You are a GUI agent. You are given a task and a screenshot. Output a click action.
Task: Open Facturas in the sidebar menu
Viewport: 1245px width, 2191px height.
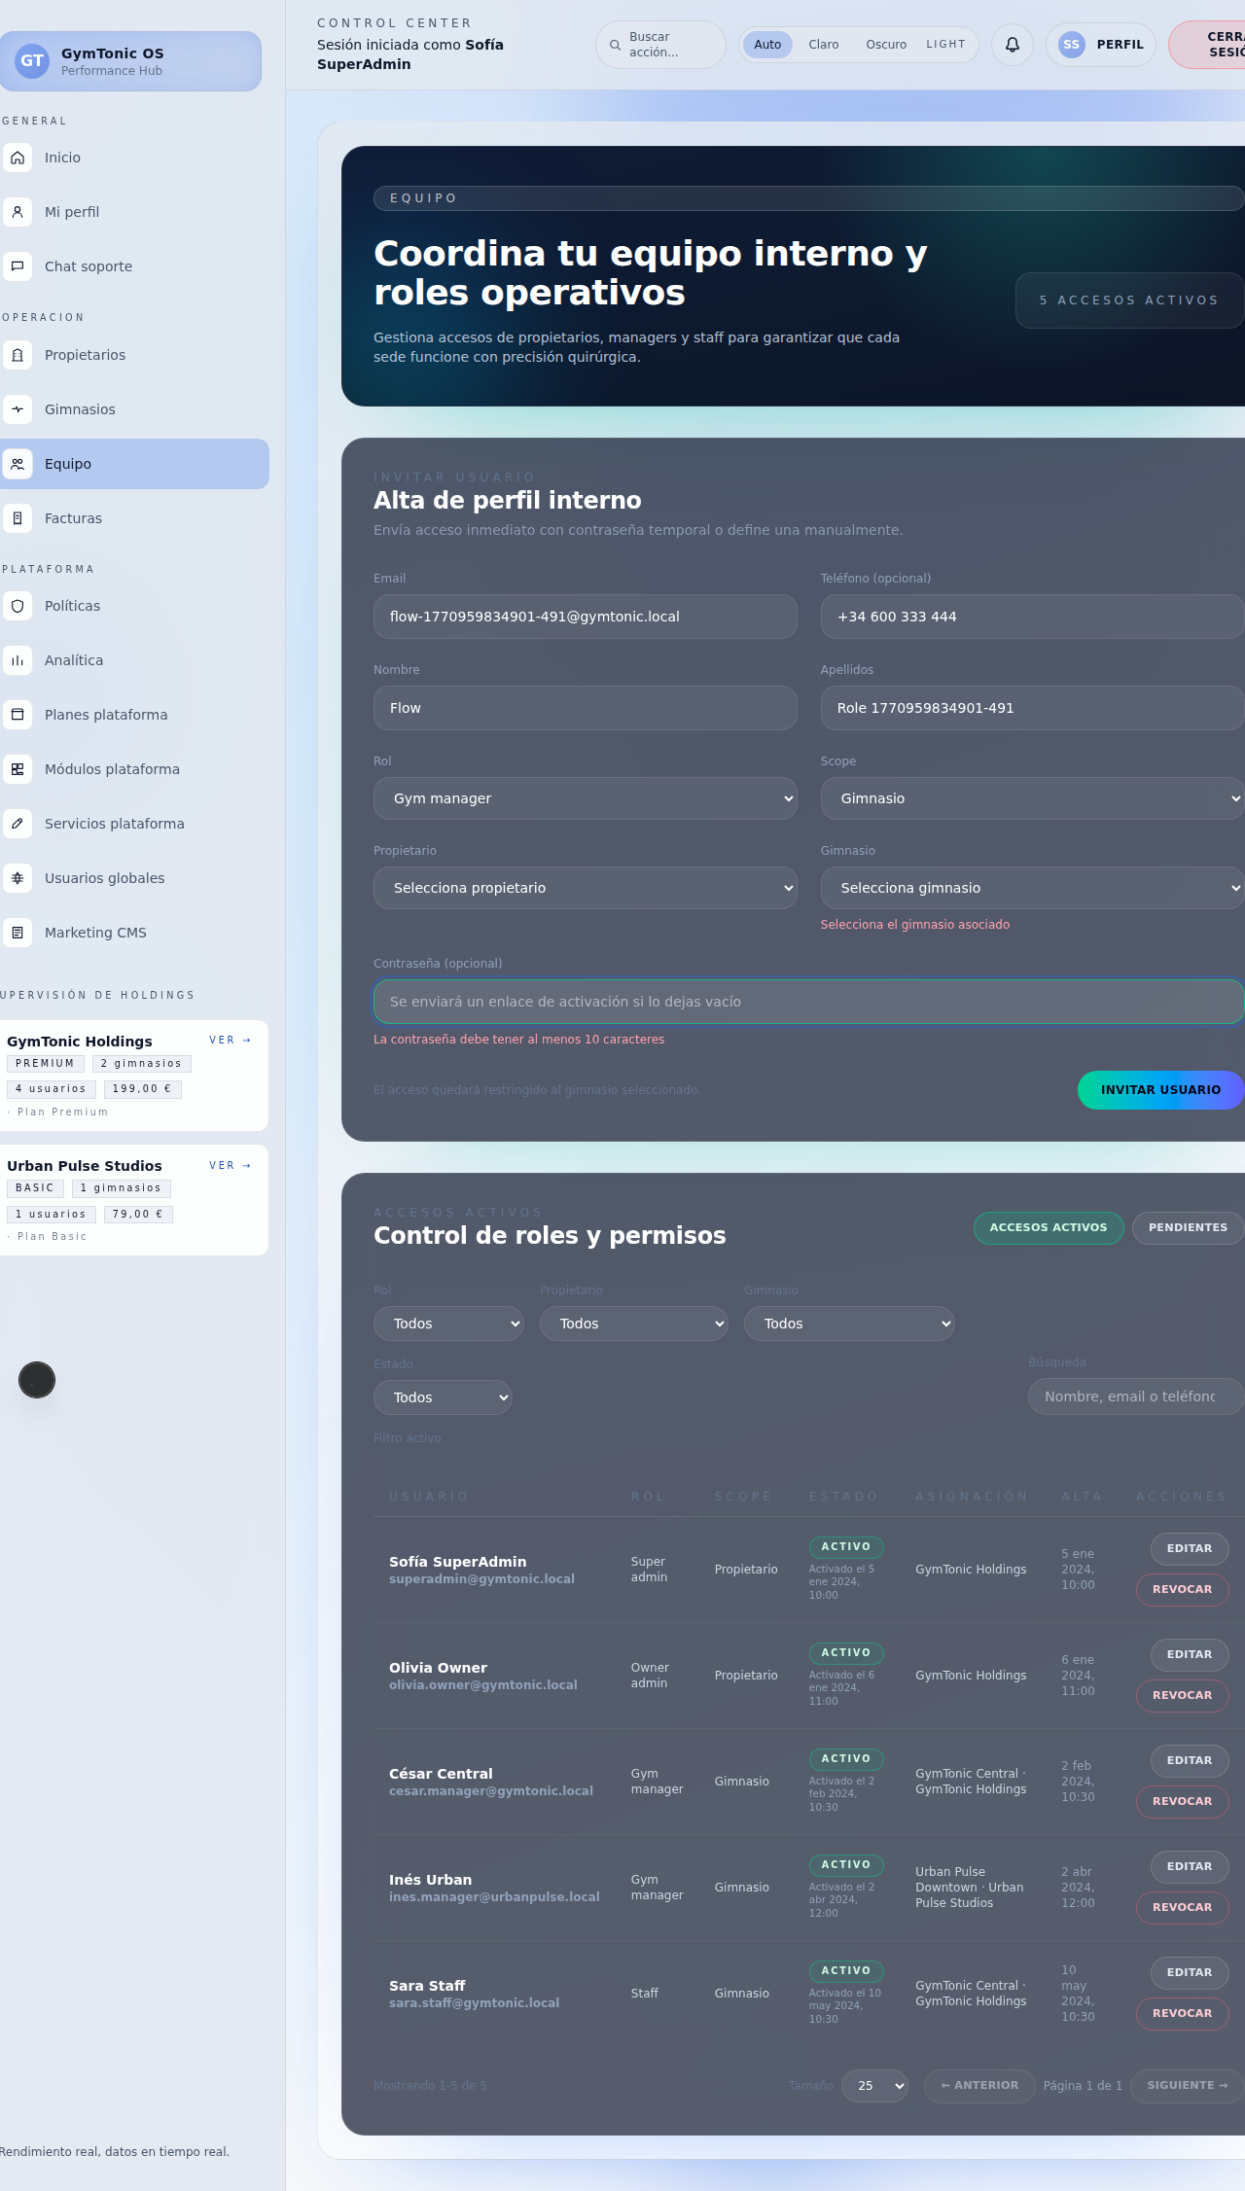tap(73, 518)
